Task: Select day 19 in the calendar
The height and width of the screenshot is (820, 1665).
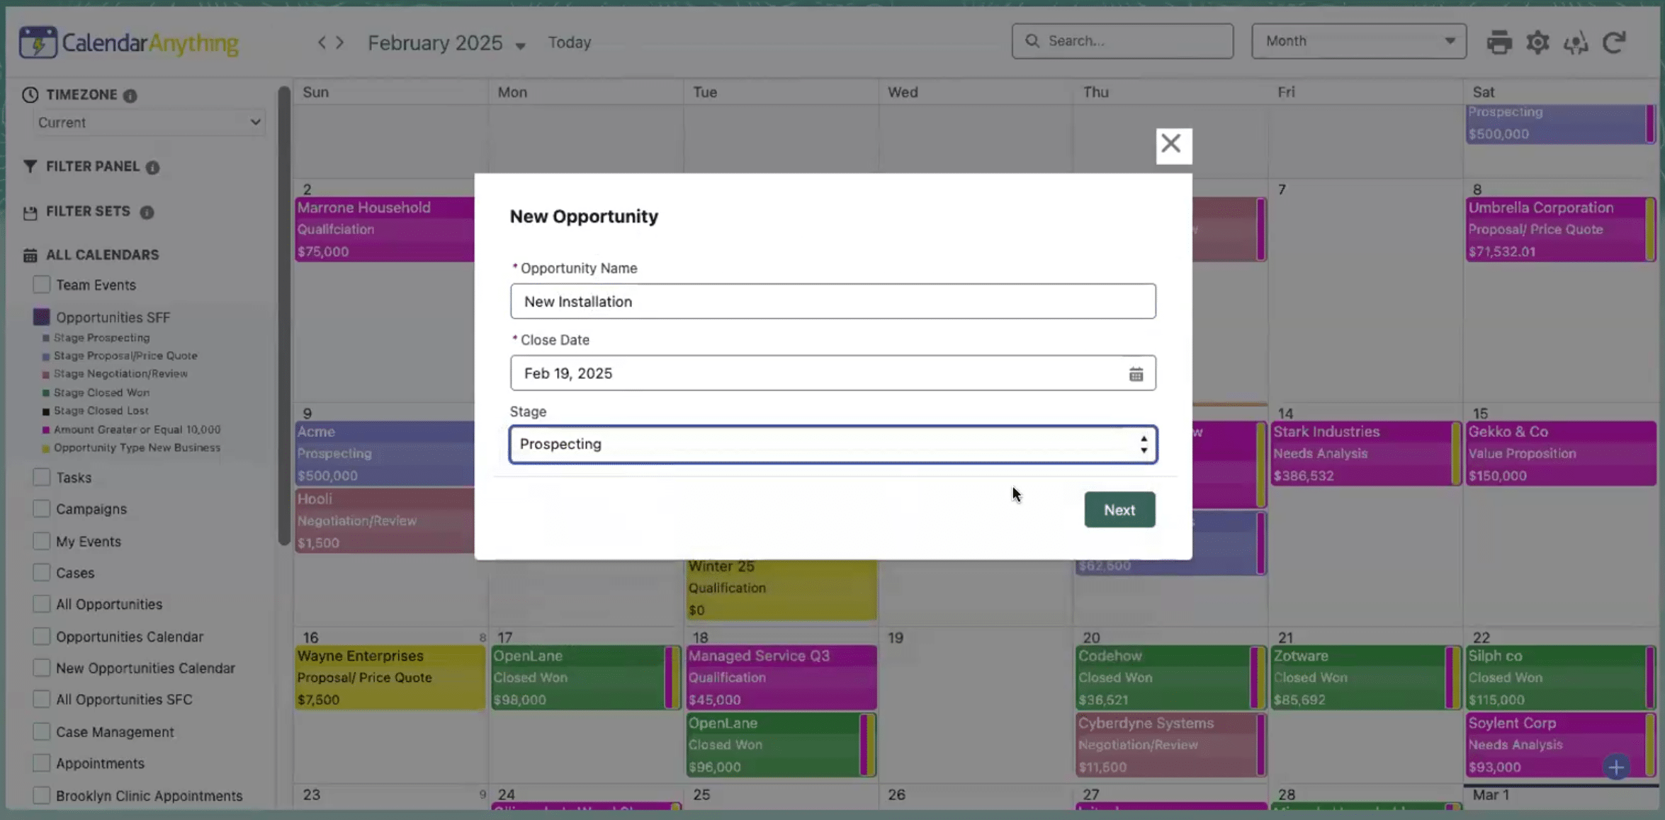Action: (896, 638)
